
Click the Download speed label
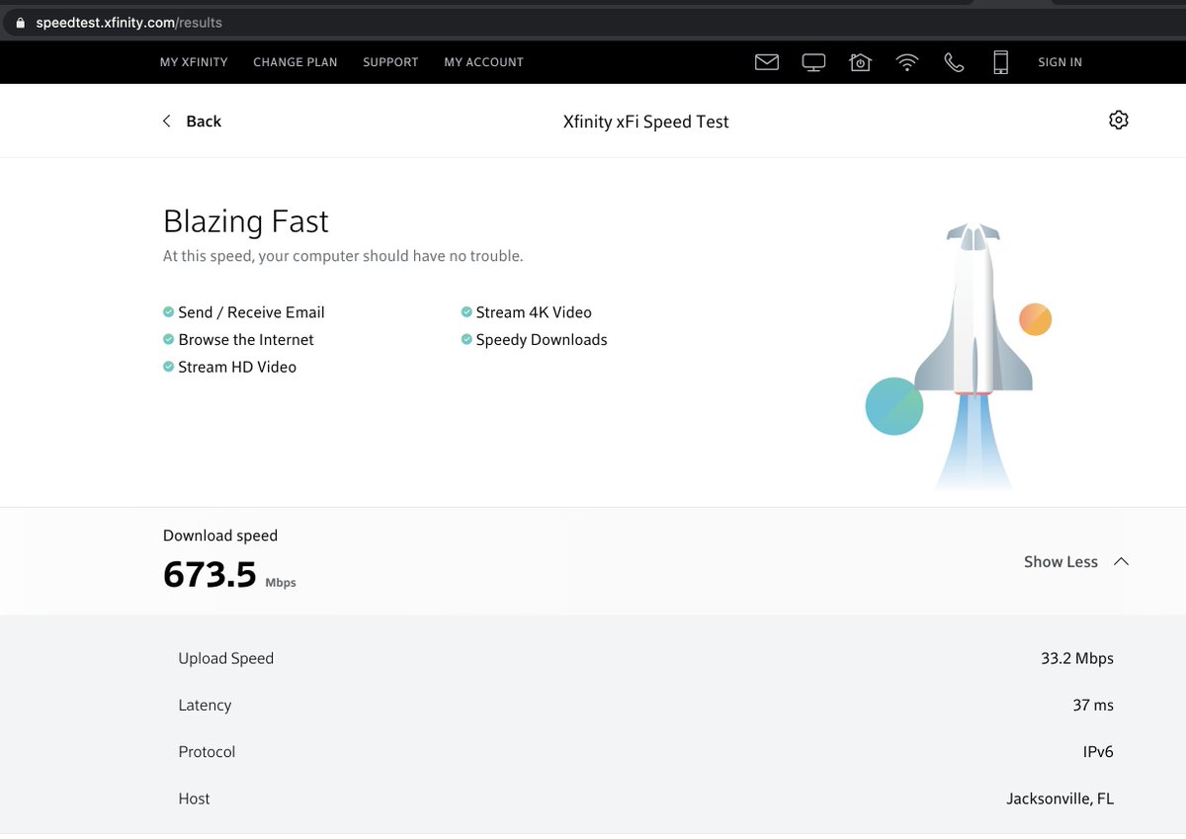pos(220,536)
